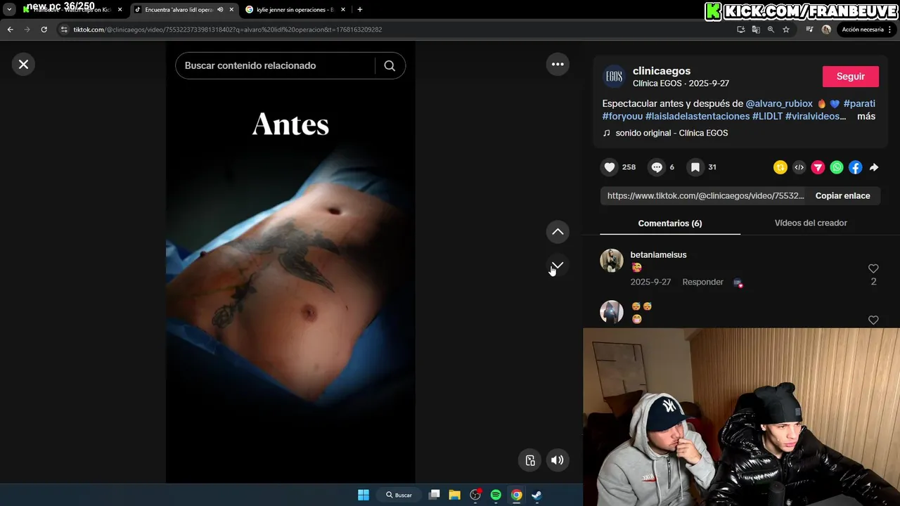This screenshot has height=506, width=900.
Task: Share the video to Facebook
Action: coord(855,167)
